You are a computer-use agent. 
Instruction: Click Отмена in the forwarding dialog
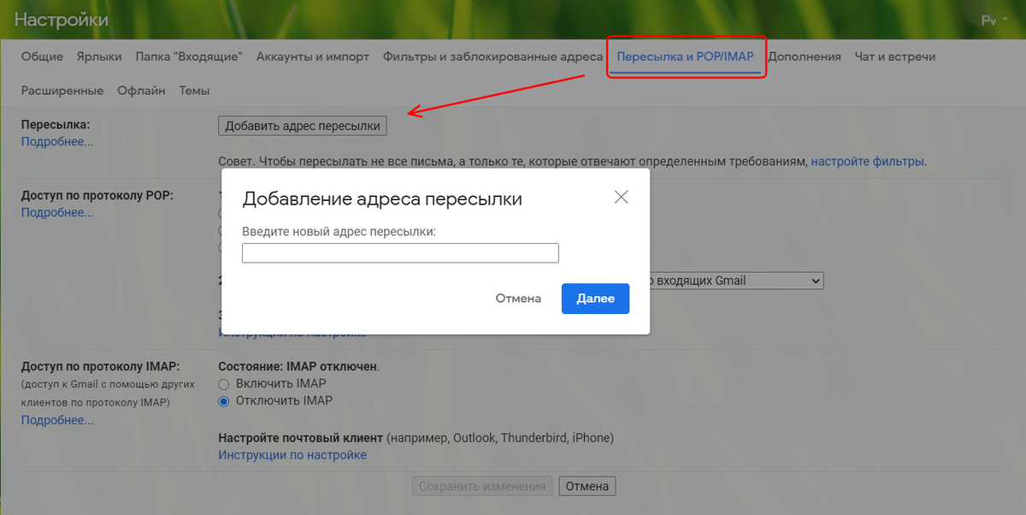click(x=518, y=299)
